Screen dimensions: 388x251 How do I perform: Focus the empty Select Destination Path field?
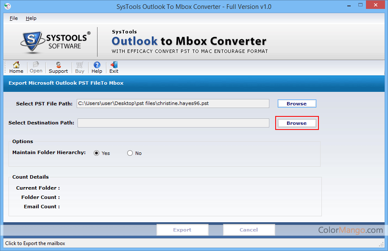pos(173,123)
